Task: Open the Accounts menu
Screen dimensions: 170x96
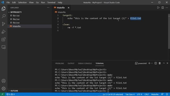Action: click(3, 81)
